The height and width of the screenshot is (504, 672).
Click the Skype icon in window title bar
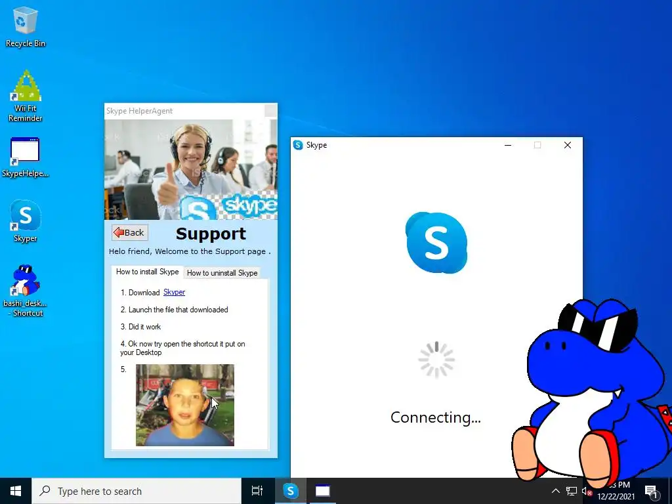click(x=298, y=145)
